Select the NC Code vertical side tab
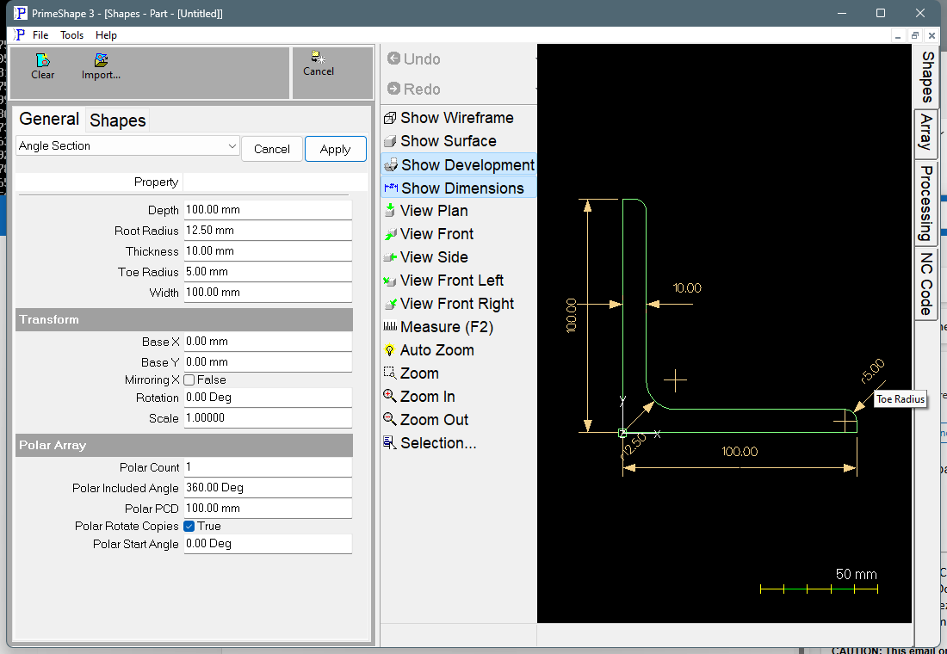 [926, 284]
